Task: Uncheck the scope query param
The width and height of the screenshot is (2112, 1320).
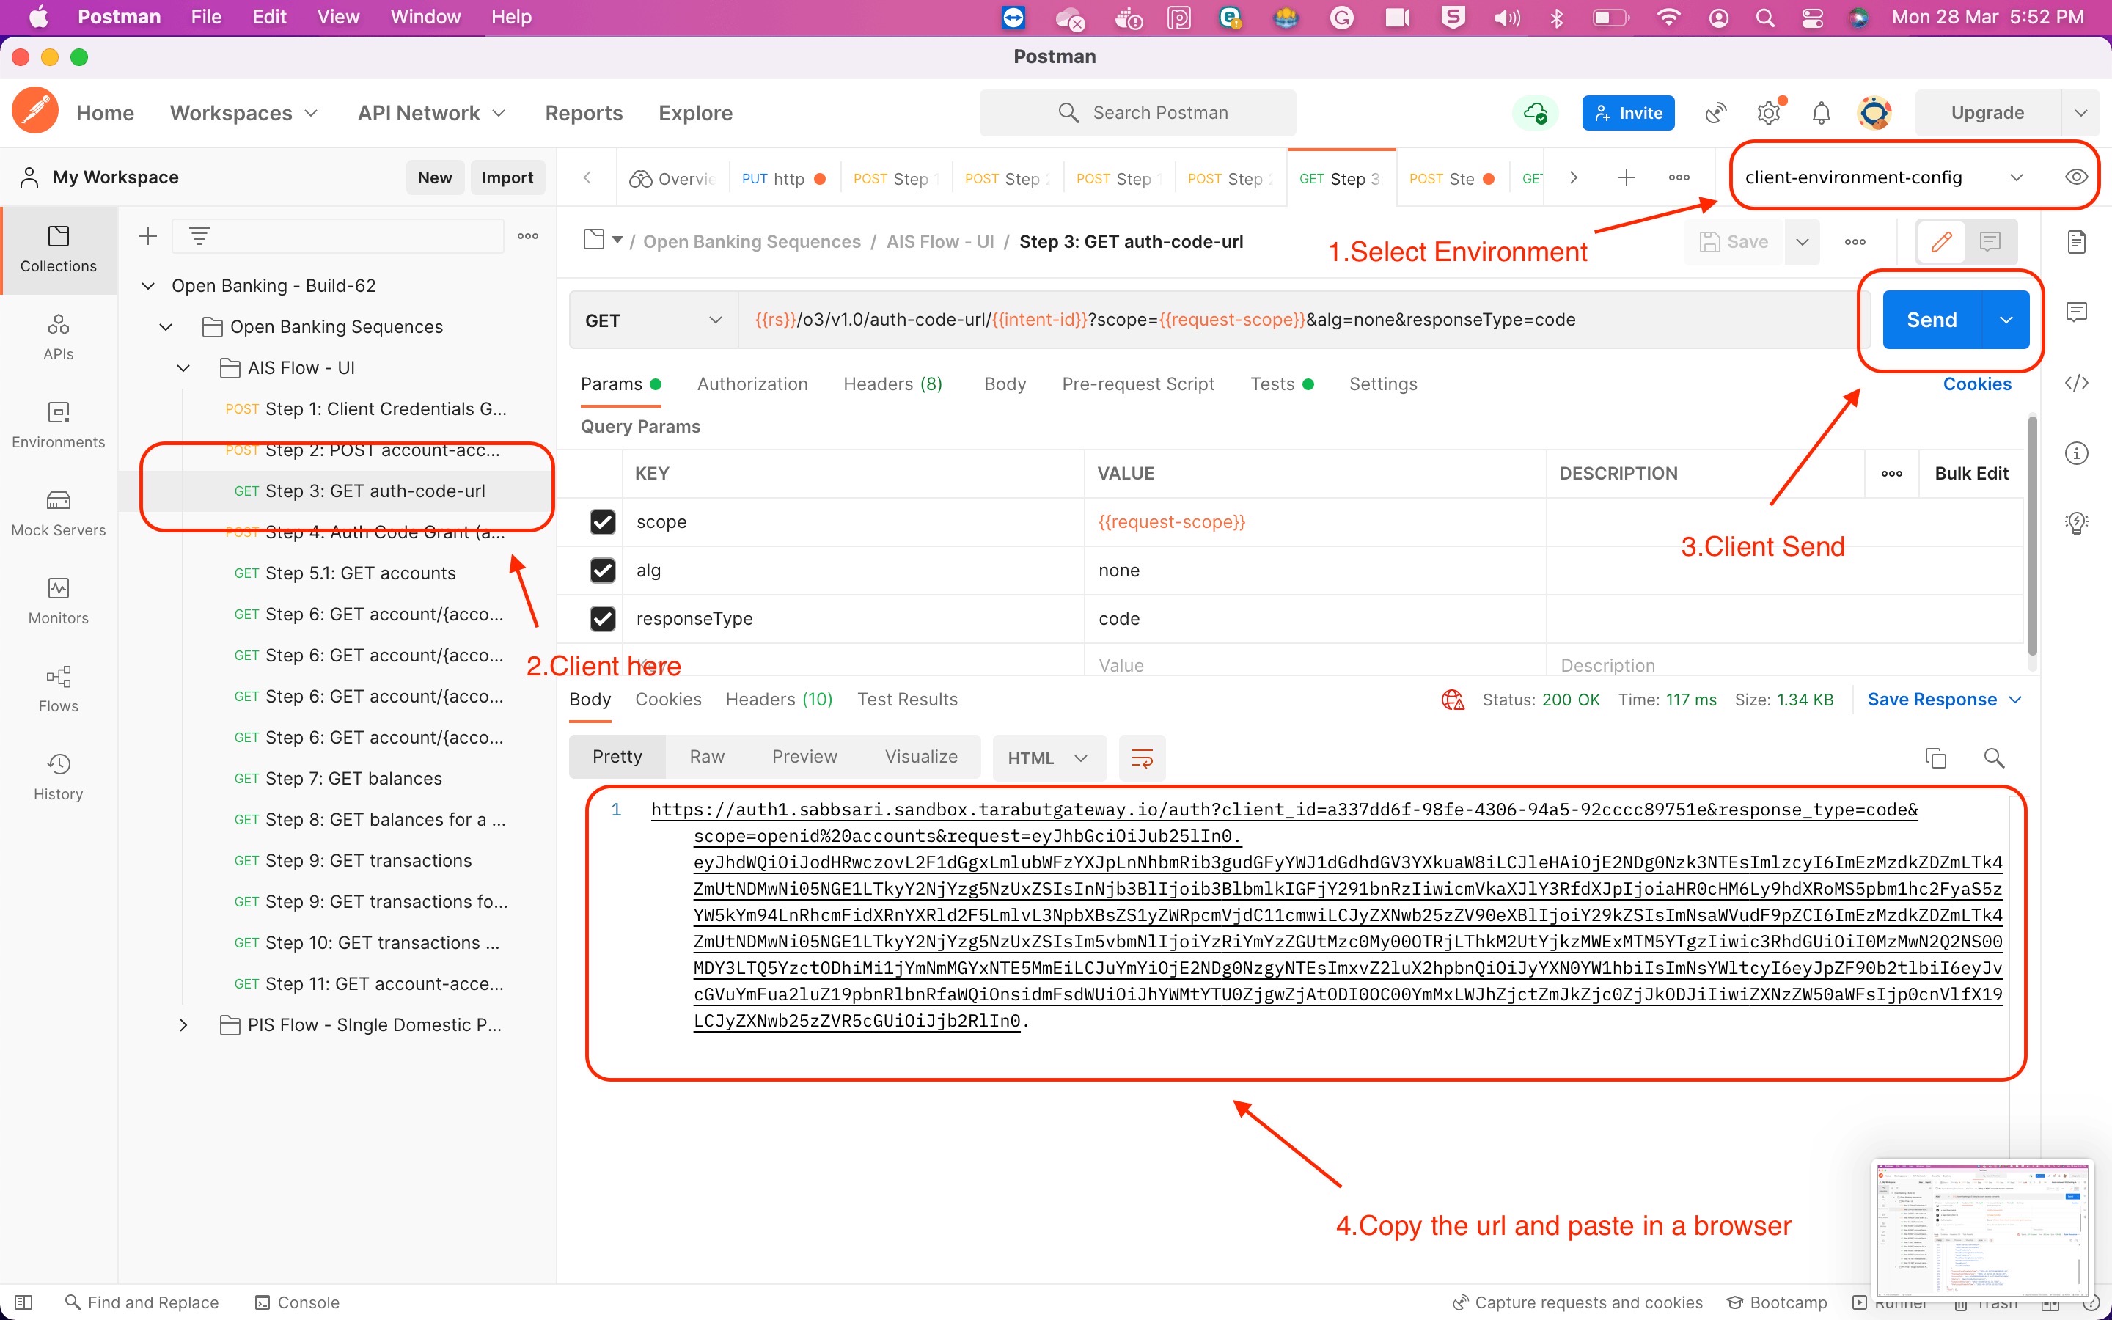Action: pos(602,522)
